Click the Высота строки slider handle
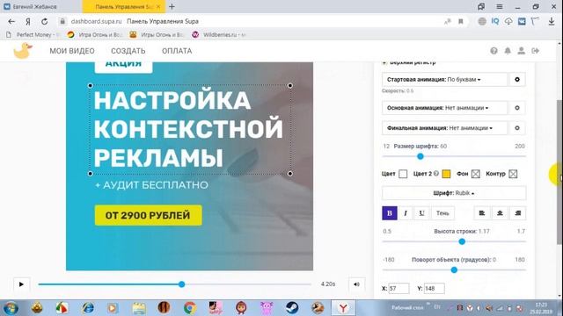Image resolution: width=563 pixels, height=316 pixels. [462, 241]
